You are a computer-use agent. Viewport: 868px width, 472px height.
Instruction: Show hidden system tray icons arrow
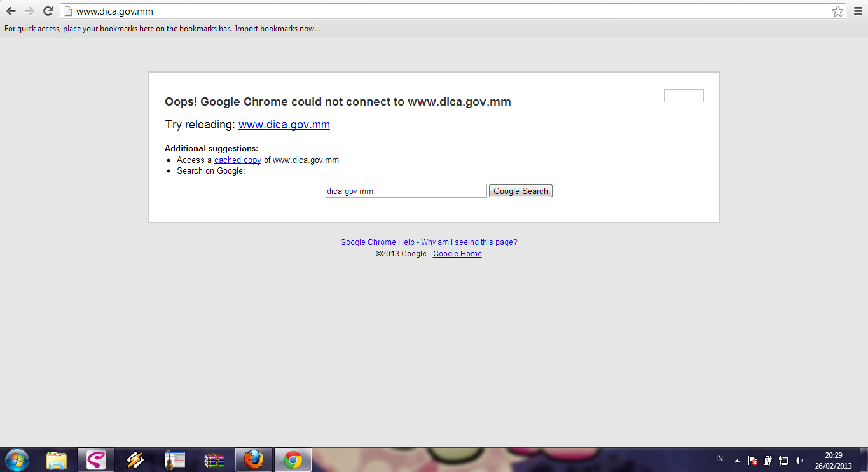737,460
